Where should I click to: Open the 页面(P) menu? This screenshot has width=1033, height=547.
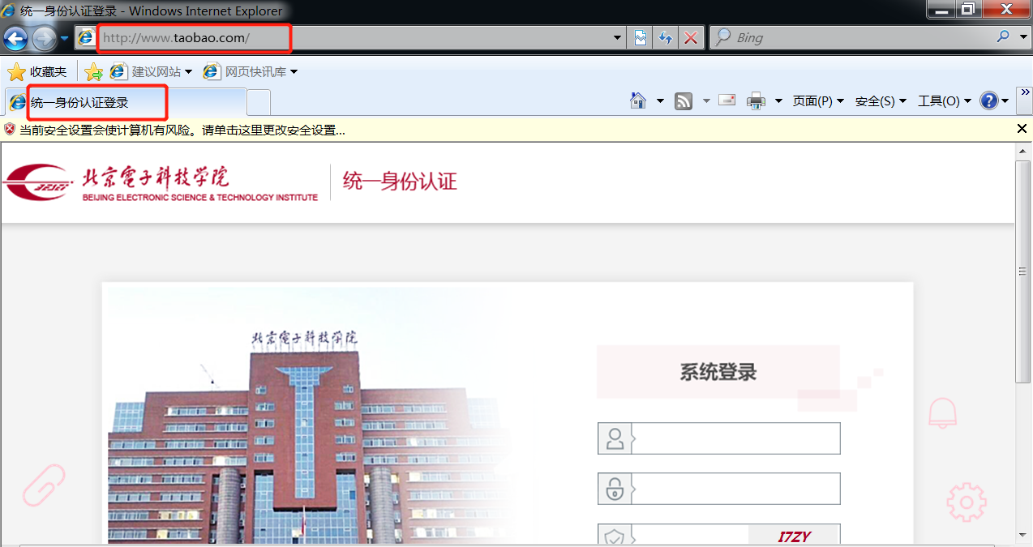pos(818,101)
